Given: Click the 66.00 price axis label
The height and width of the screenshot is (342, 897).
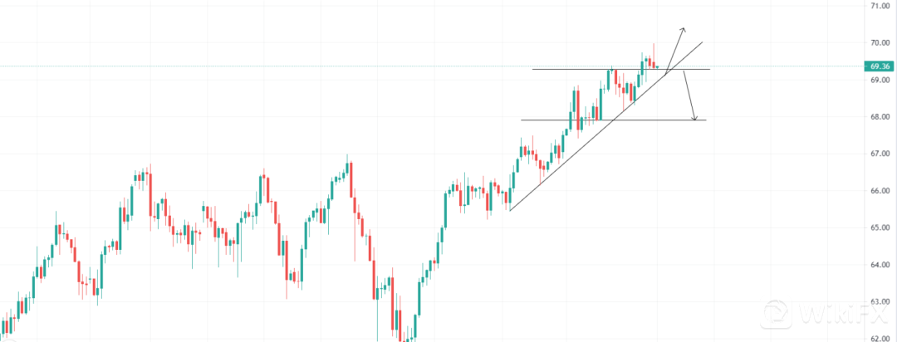Looking at the screenshot, I should click(880, 191).
